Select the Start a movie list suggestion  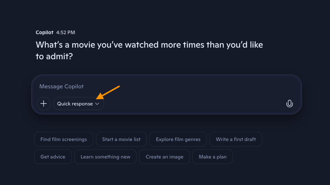122,139
